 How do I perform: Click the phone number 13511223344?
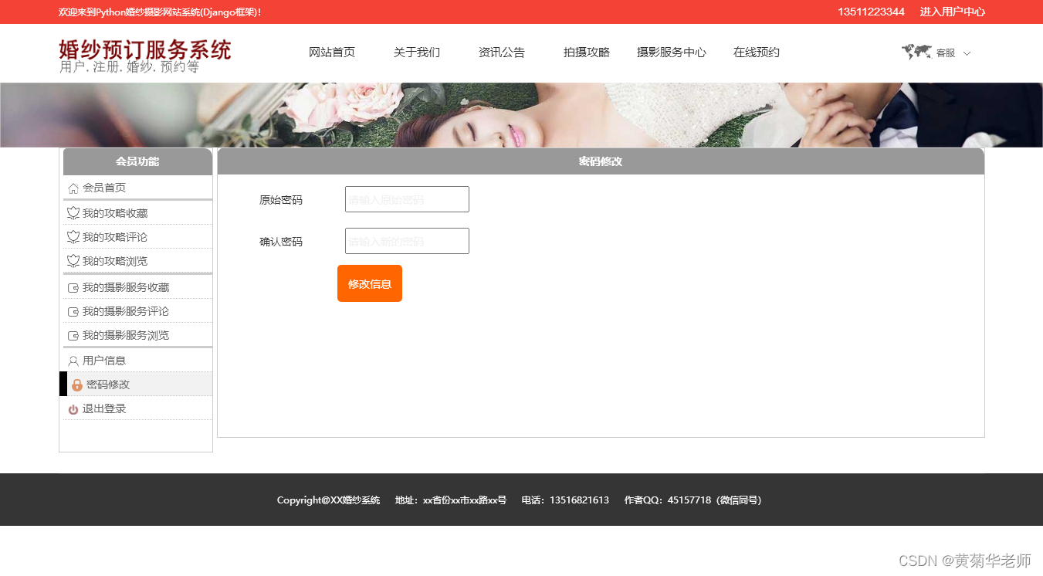[871, 12]
